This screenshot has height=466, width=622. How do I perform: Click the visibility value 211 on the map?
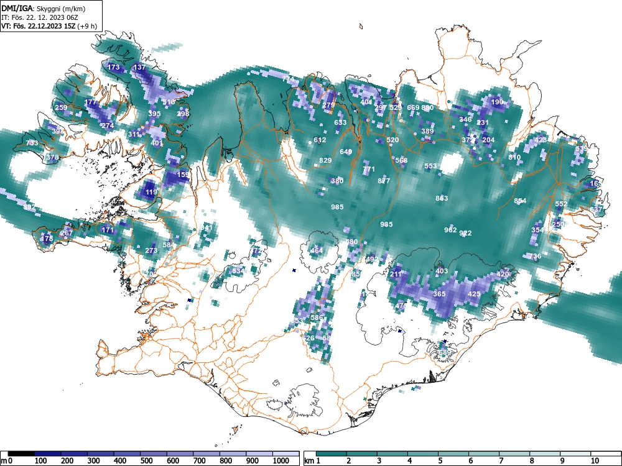396,274
